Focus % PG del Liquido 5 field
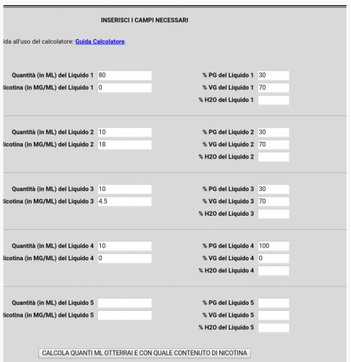 [x=273, y=303]
